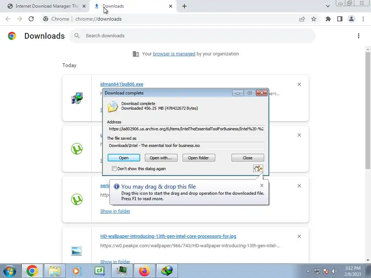Open the Windows Start menu
Viewport: 371px width, 278px height.
coord(9,271)
